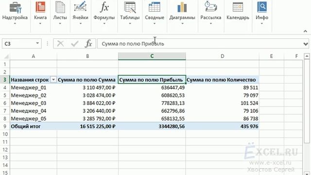
Task: Select cell Сумма по полю Количество
Action: coord(223,80)
